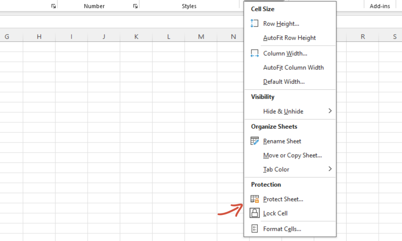This screenshot has height=241, width=402.
Task: Select Move or Copy Sheet
Action: (292, 155)
